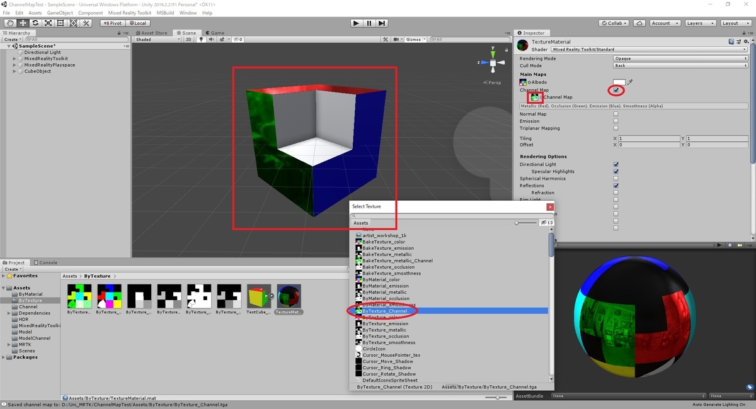Select ByTexture_metallic in texture list
756x409 pixels.
(x=384, y=330)
